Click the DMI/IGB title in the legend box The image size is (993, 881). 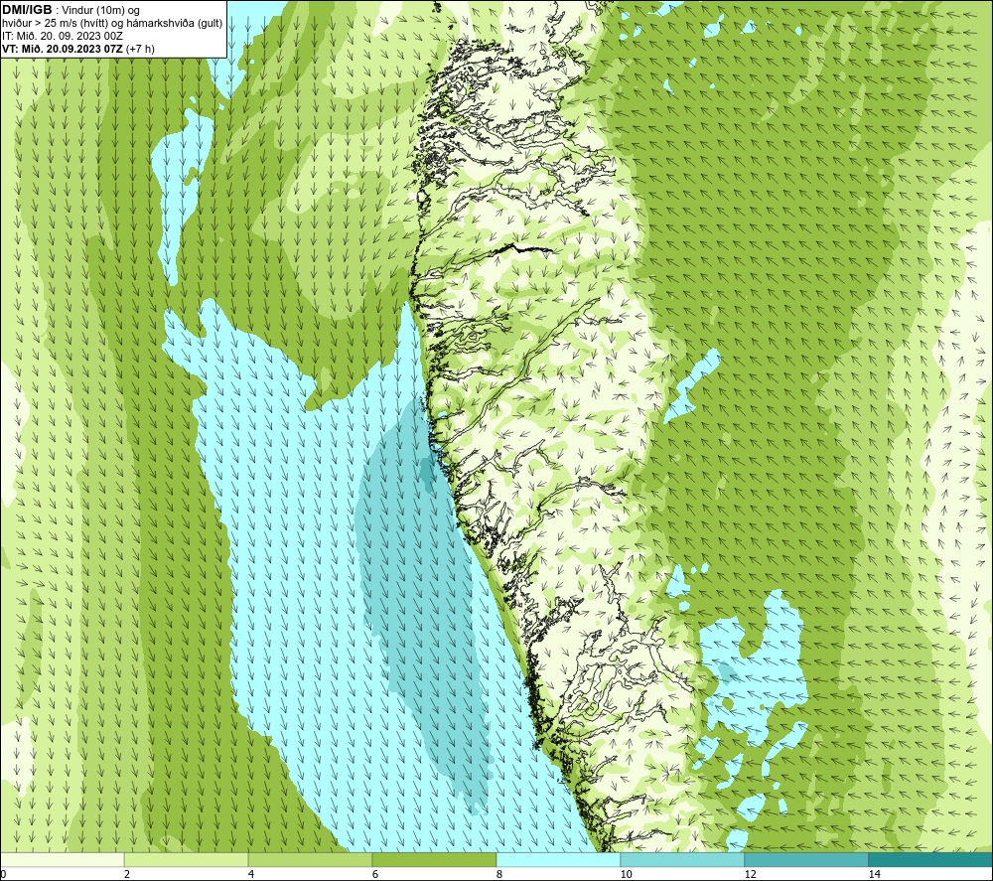coord(27,10)
